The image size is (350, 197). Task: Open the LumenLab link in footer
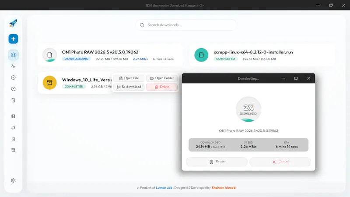(x=164, y=188)
